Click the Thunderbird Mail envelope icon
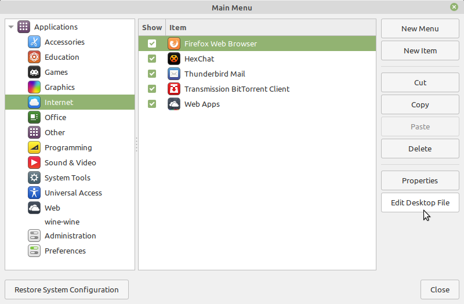 click(x=174, y=74)
